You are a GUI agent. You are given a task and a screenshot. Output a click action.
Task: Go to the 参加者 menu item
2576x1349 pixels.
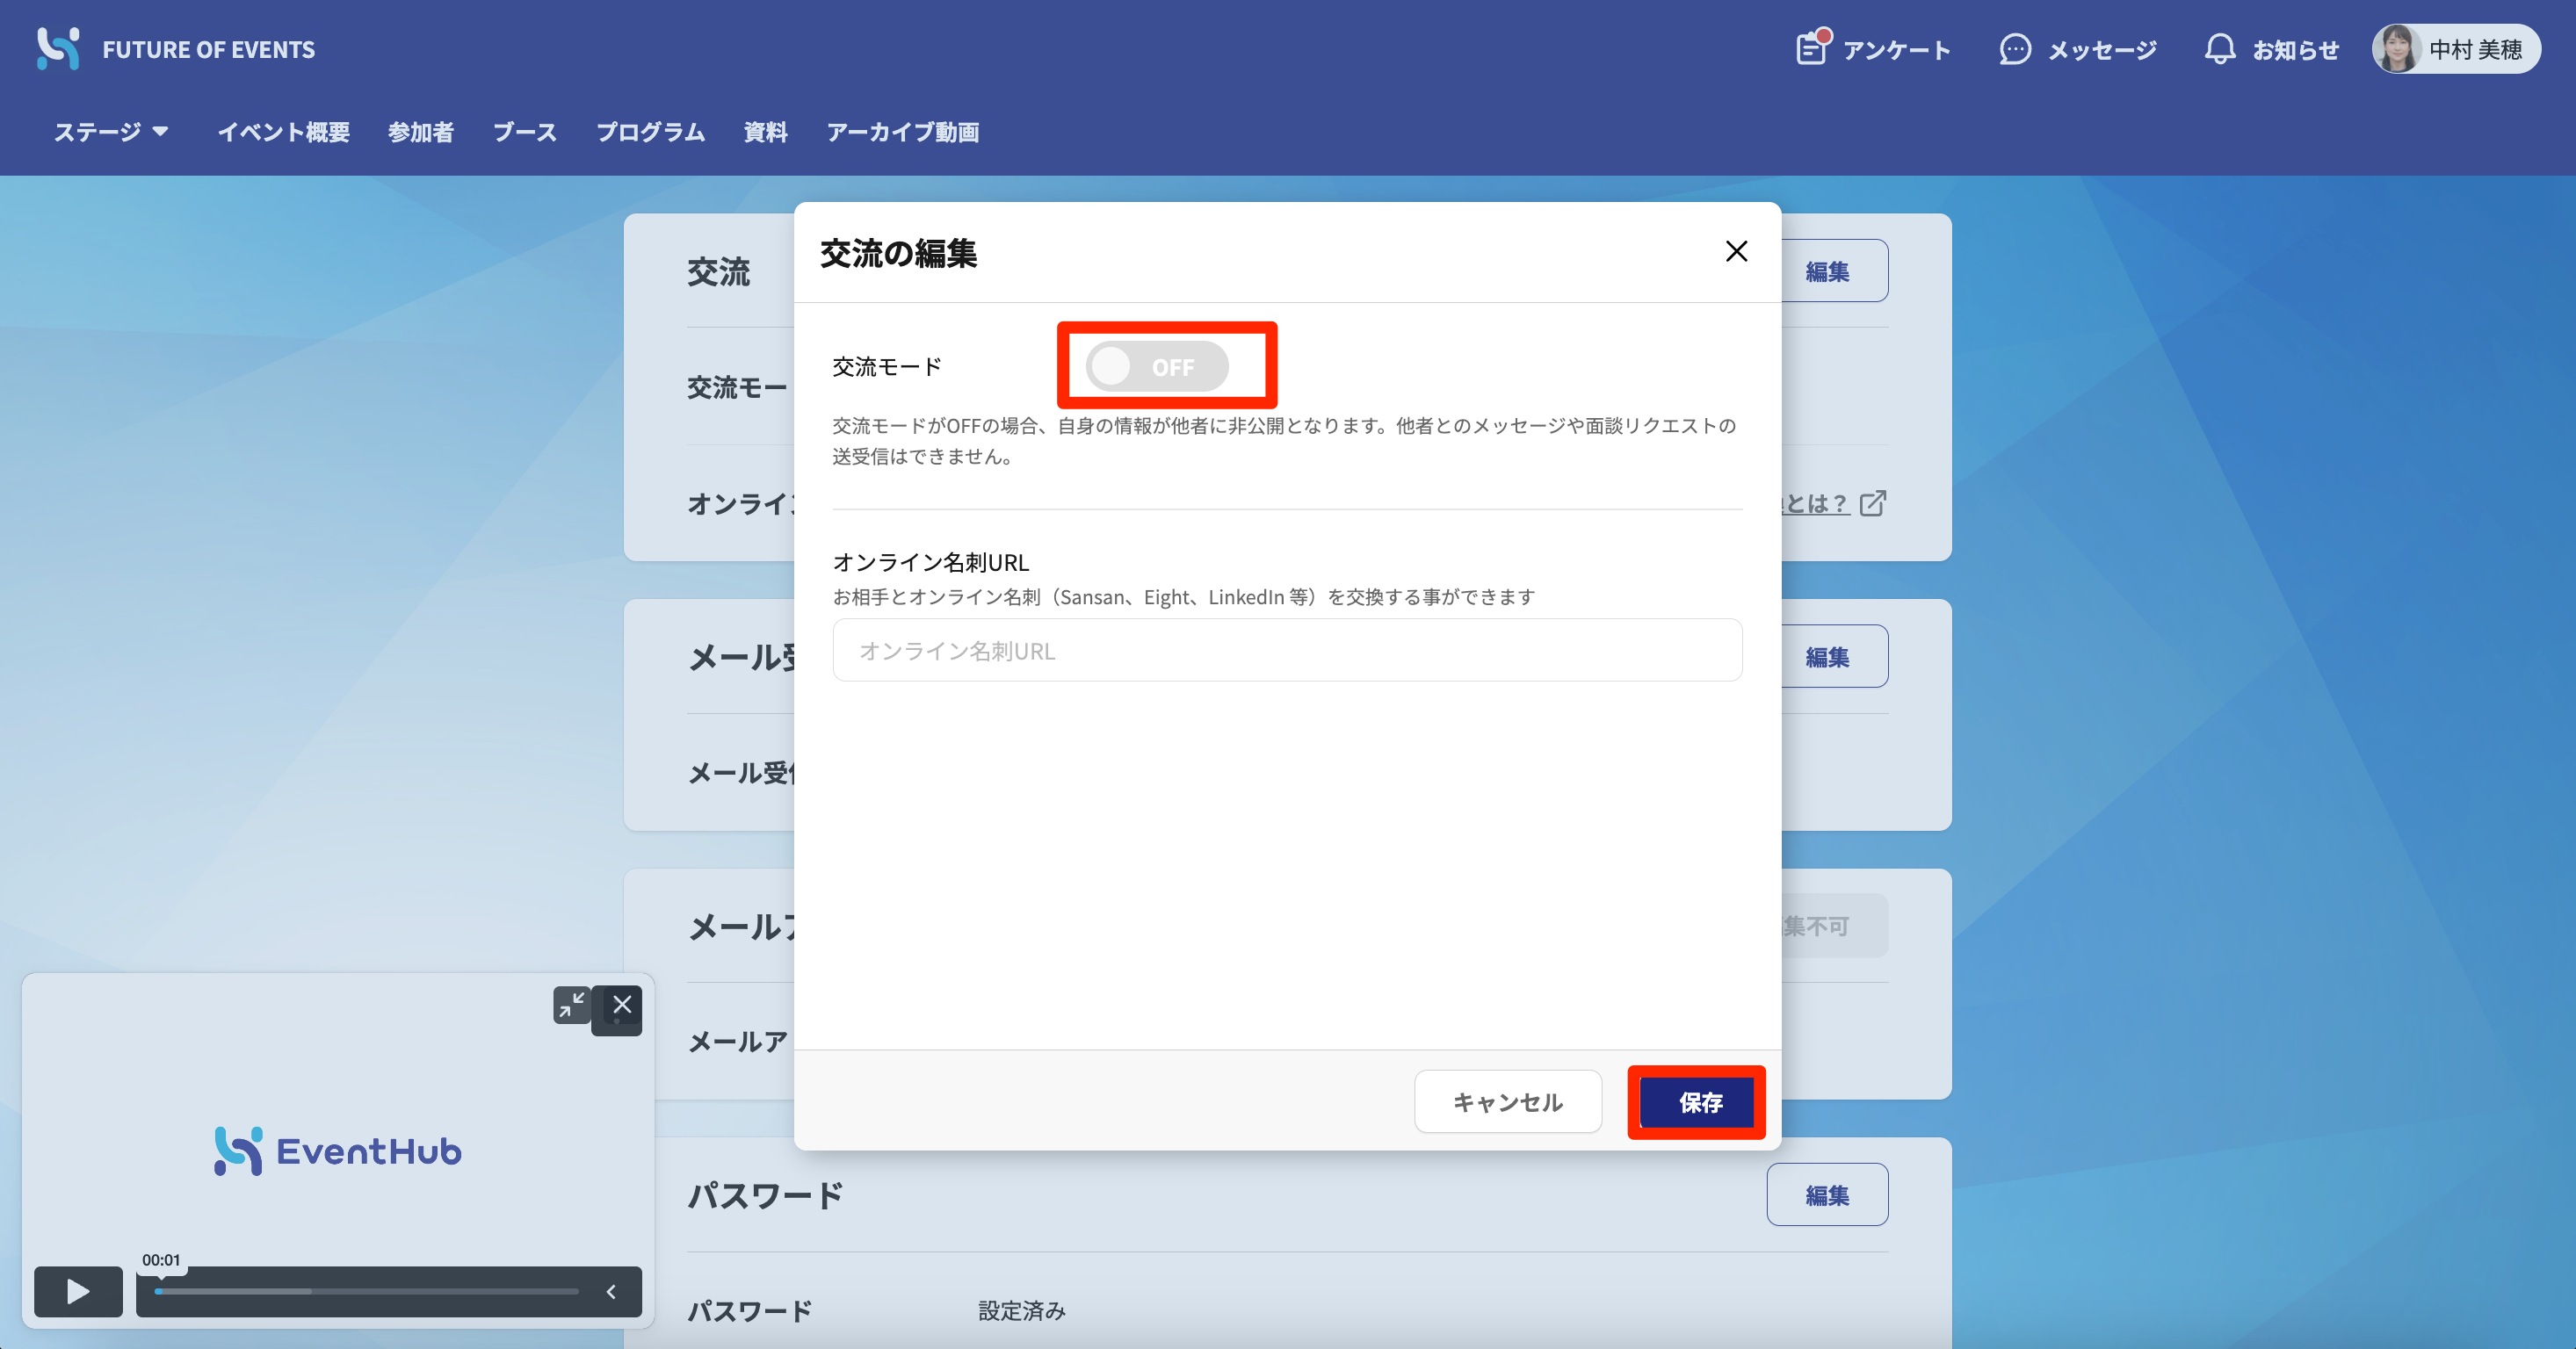tap(421, 132)
